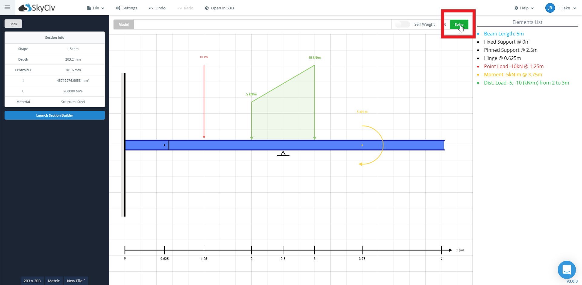Select Point Load -10kN @ 1.25m
This screenshot has width=582, height=285.
tap(513, 66)
